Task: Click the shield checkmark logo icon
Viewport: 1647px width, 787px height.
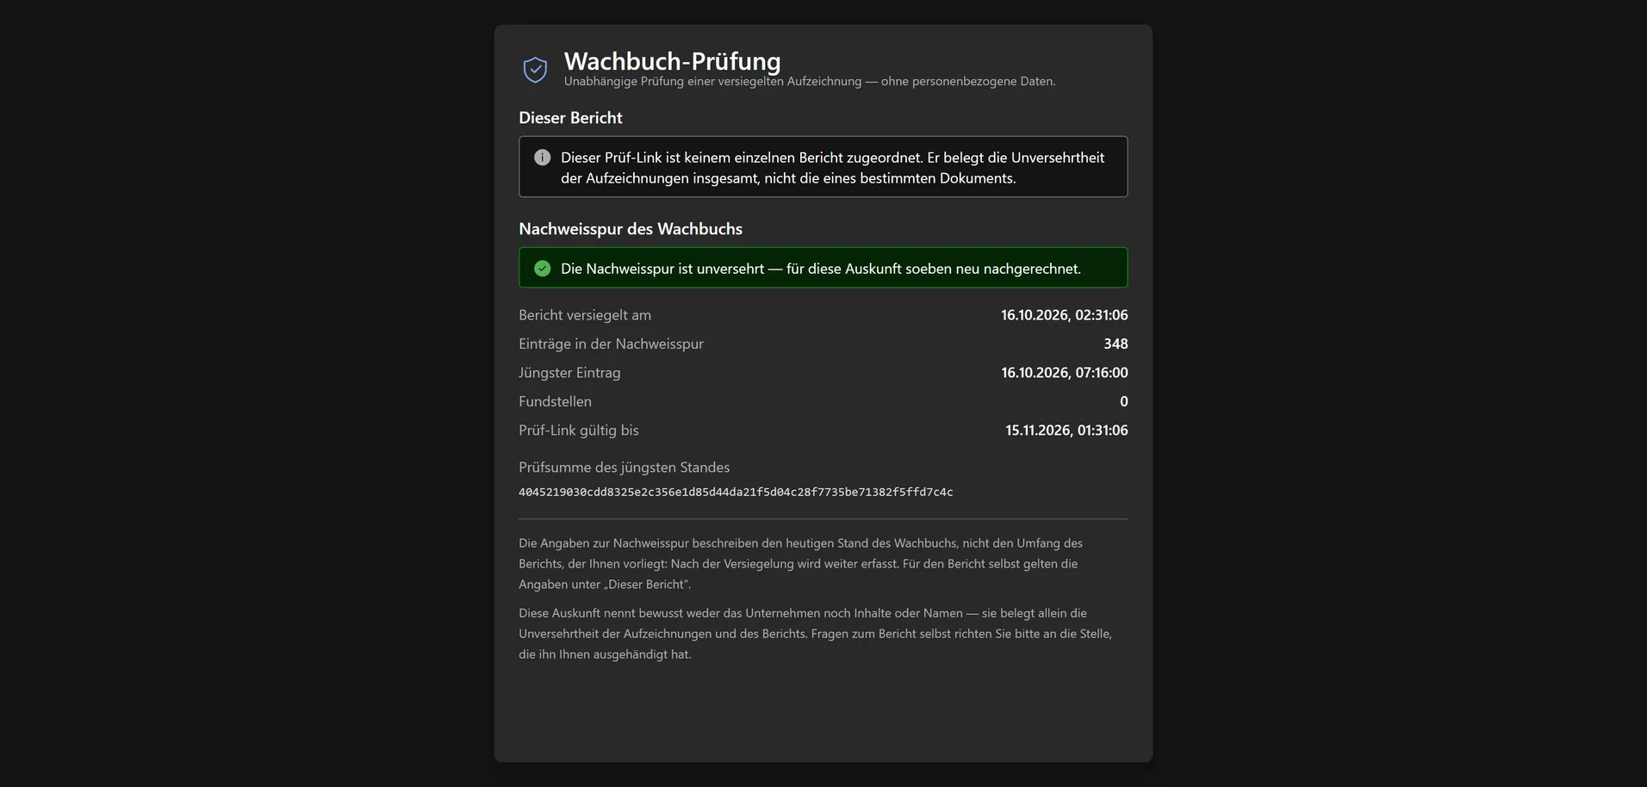Action: pos(535,70)
